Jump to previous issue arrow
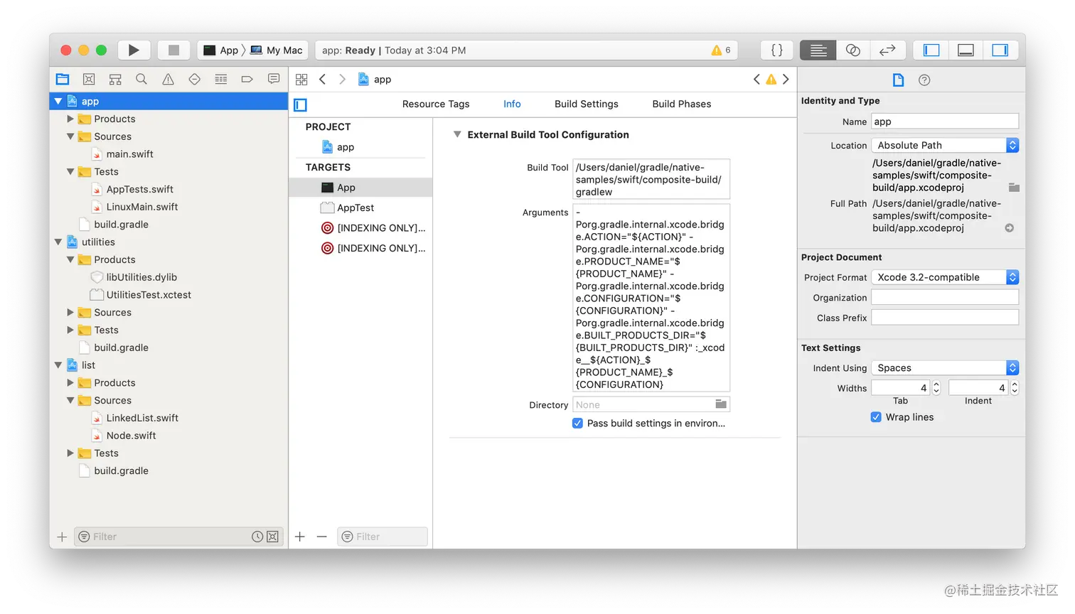Image resolution: width=1075 pixels, height=614 pixels. coord(756,80)
